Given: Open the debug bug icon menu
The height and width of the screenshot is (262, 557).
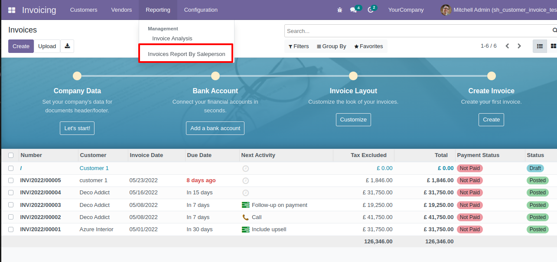Looking at the screenshot, I should coord(340,10).
